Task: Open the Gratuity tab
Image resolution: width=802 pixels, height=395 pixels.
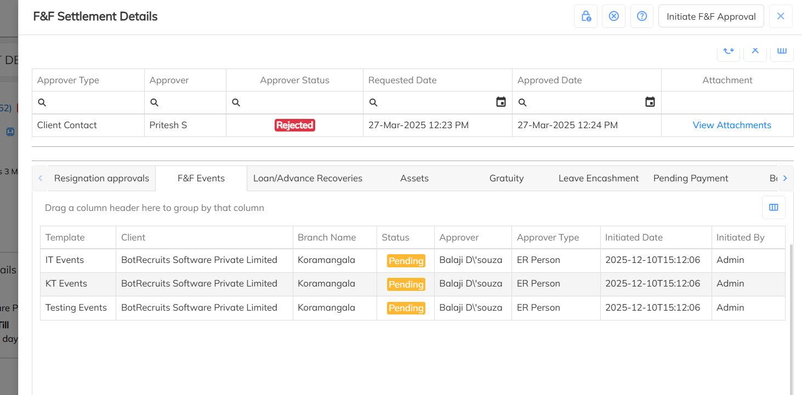Action: 506,179
